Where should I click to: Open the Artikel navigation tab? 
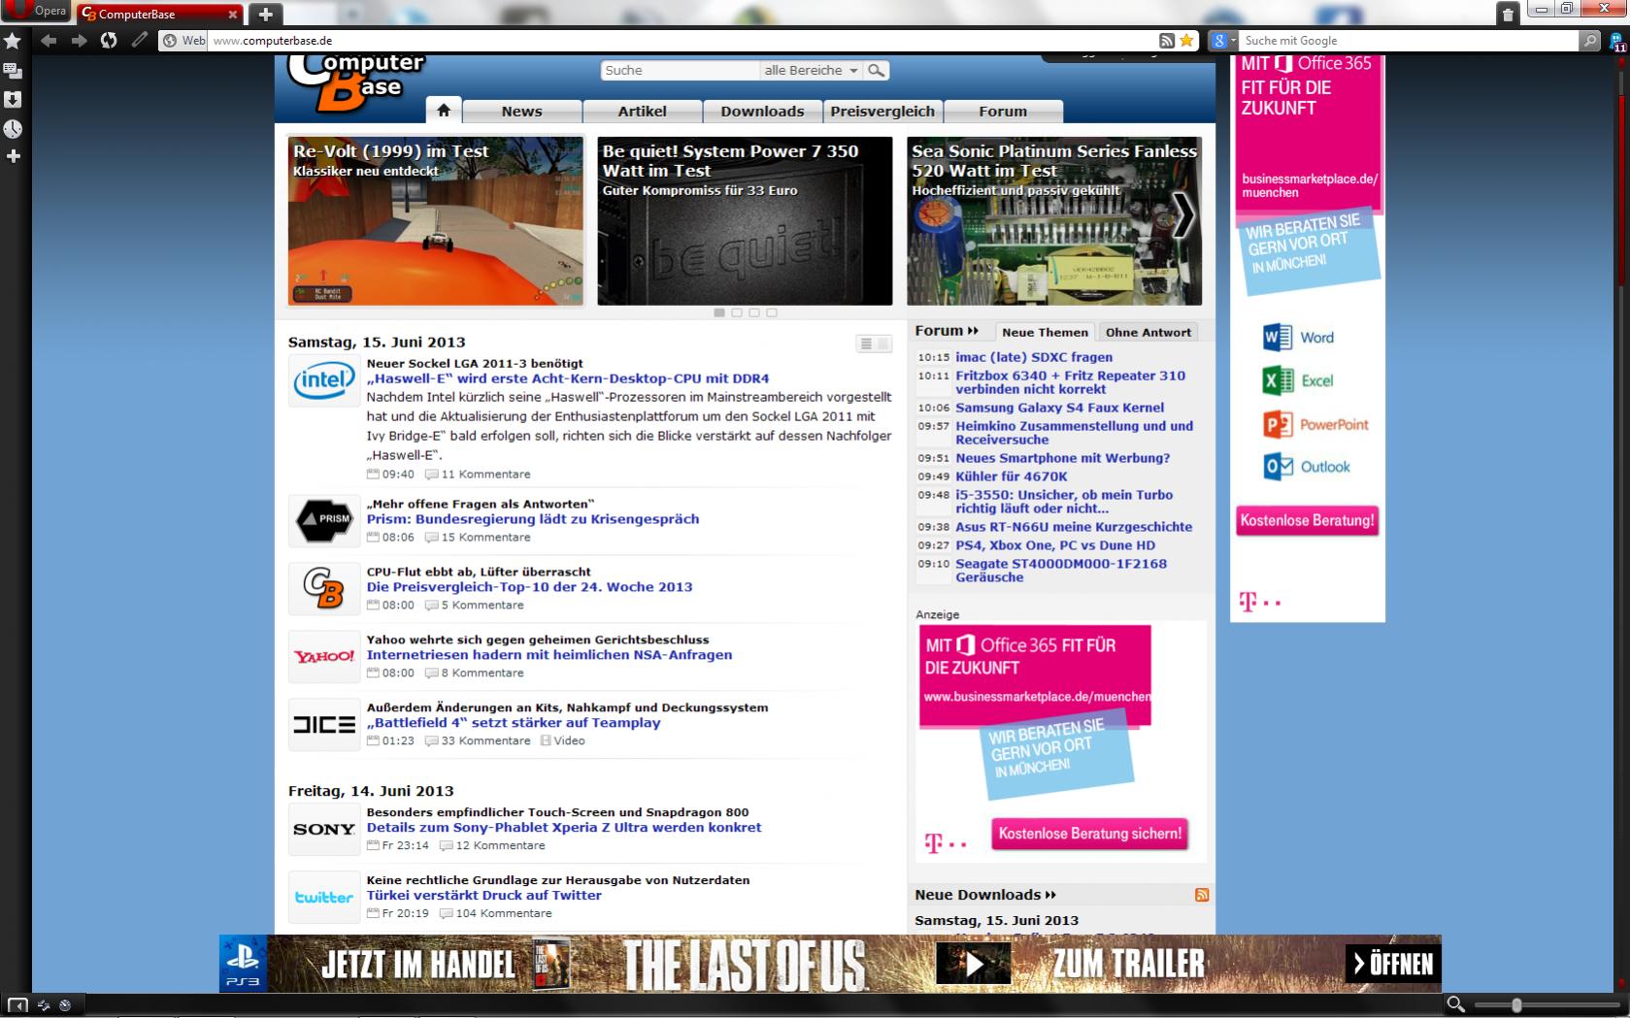[643, 111]
